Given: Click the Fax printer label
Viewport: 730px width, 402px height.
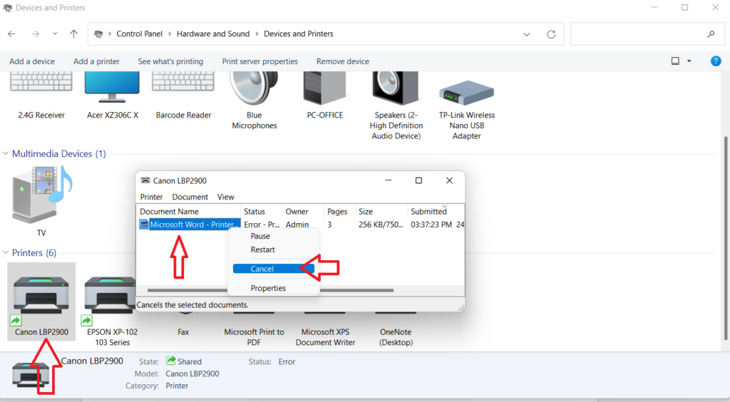Looking at the screenshot, I should pyautogui.click(x=183, y=332).
